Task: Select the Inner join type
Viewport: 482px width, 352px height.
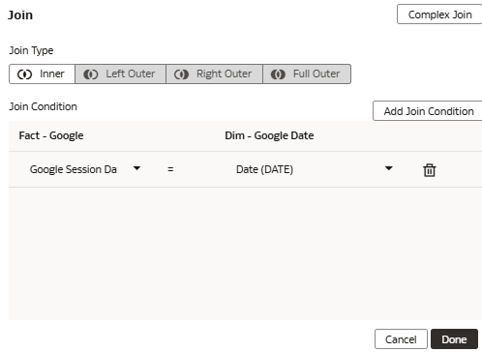Action: 42,73
